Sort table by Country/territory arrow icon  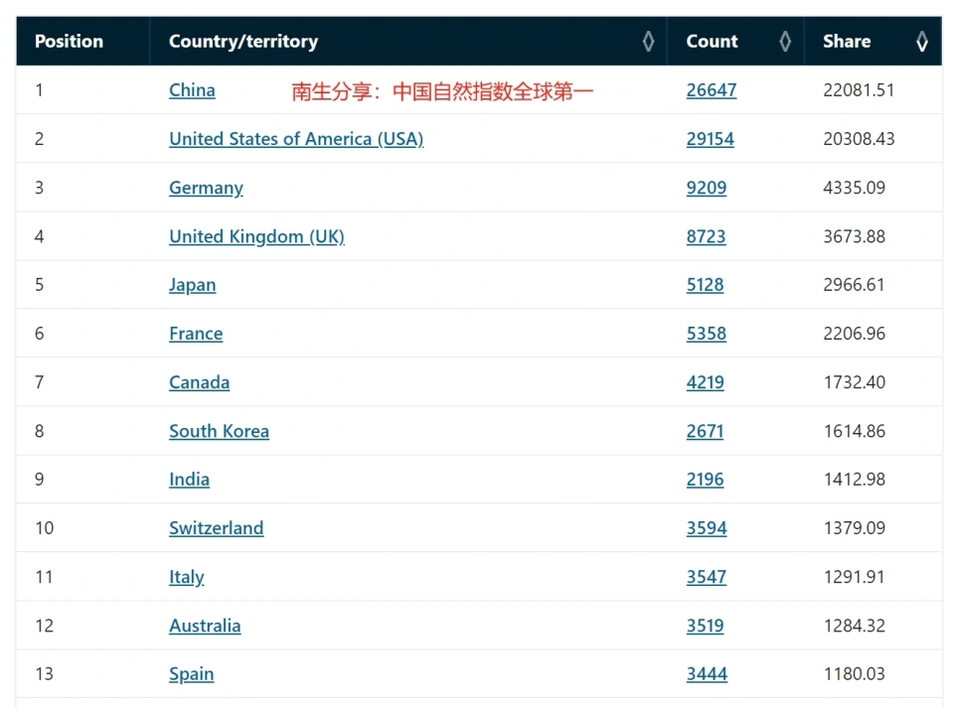click(x=649, y=42)
